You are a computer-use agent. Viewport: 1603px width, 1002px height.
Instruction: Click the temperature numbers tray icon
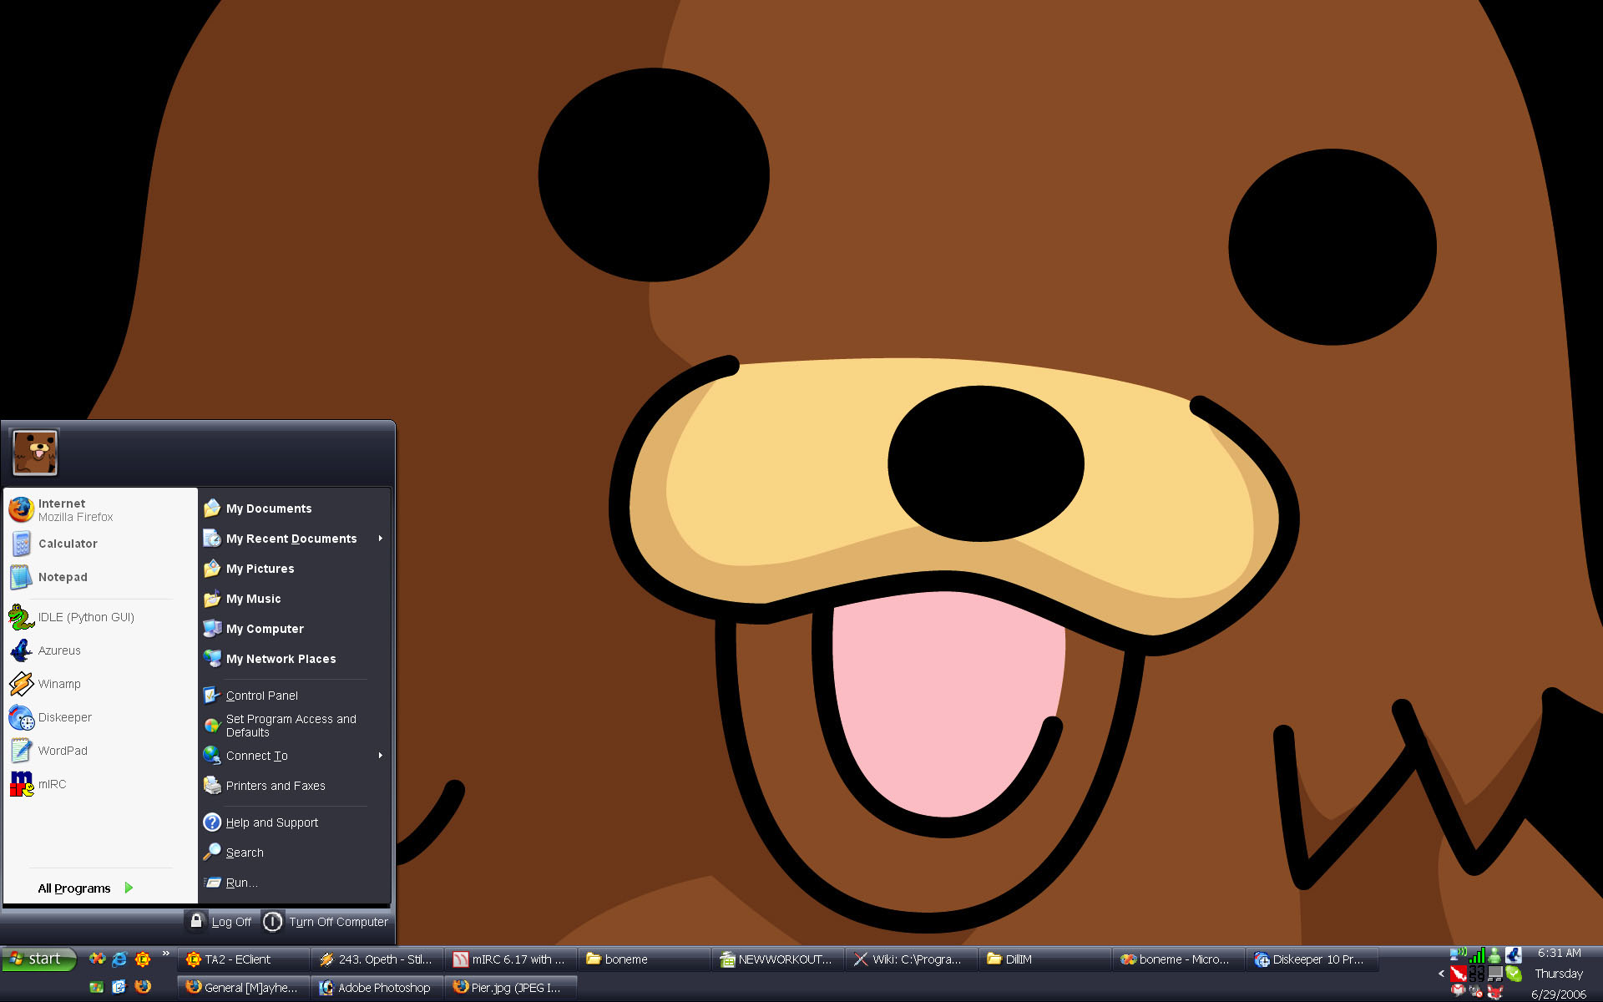1477,974
